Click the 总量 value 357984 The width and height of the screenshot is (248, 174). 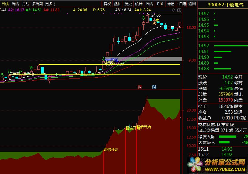click(226, 94)
